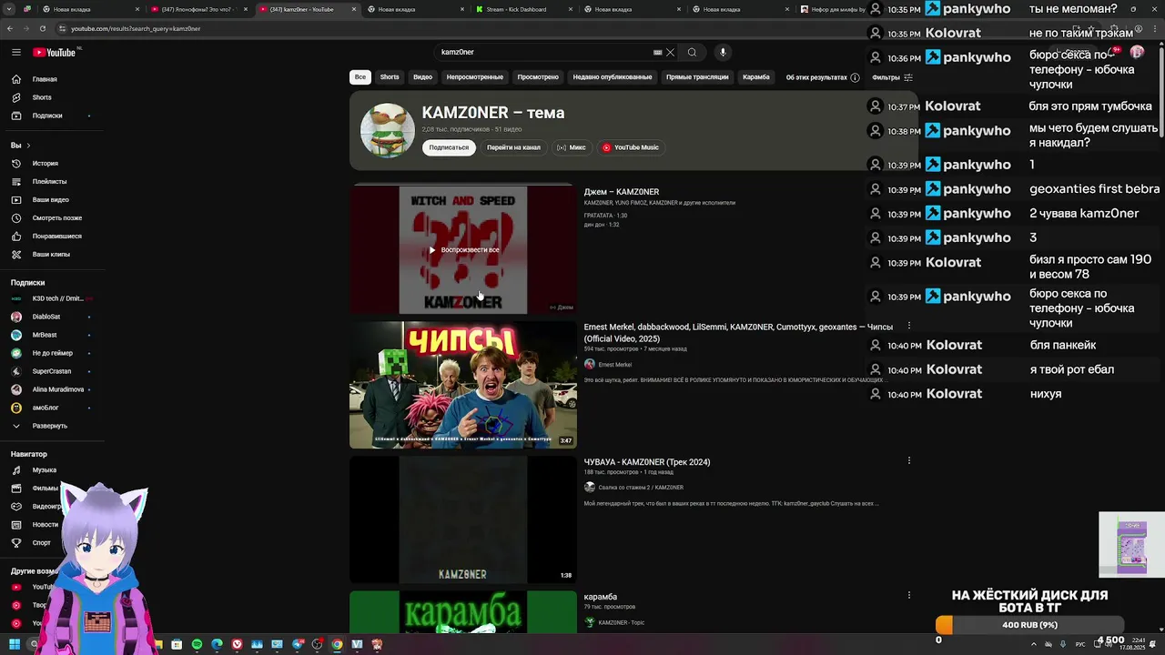Image resolution: width=1165 pixels, height=655 pixels.
Task: Select the Shorts filter chip
Action: point(390,77)
